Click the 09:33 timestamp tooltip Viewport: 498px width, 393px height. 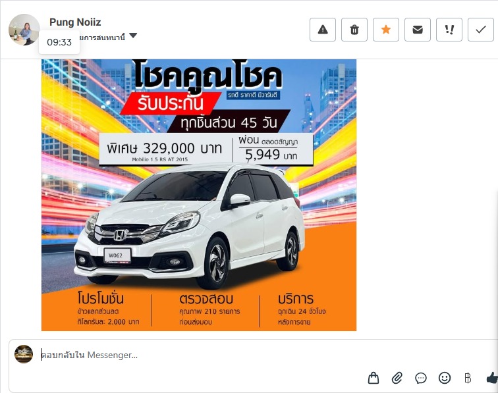(59, 42)
